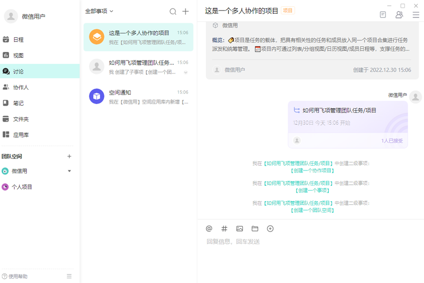The height and width of the screenshot is (283, 424).
Task: Click the hashtag icon in reply toolbar
Action: pyautogui.click(x=224, y=228)
